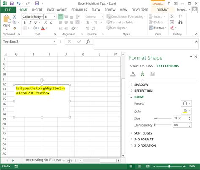200x170 pixels.
Task: Click the Conditional Formatting button
Action: (126, 16)
